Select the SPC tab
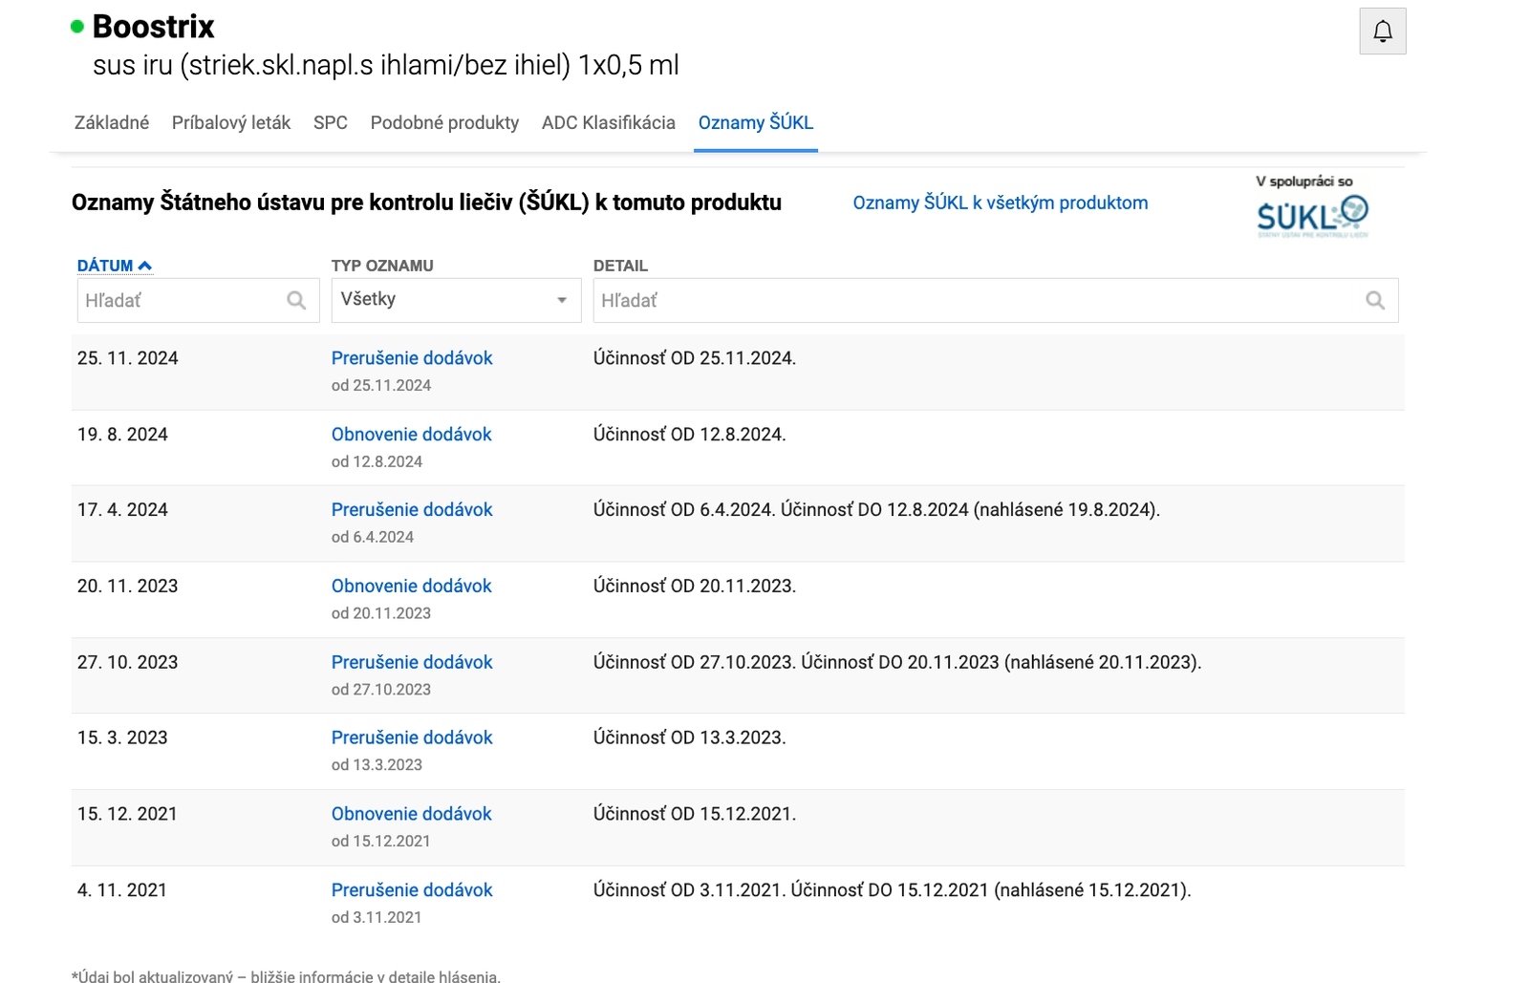Viewport: 1529px width, 983px height. click(x=330, y=122)
